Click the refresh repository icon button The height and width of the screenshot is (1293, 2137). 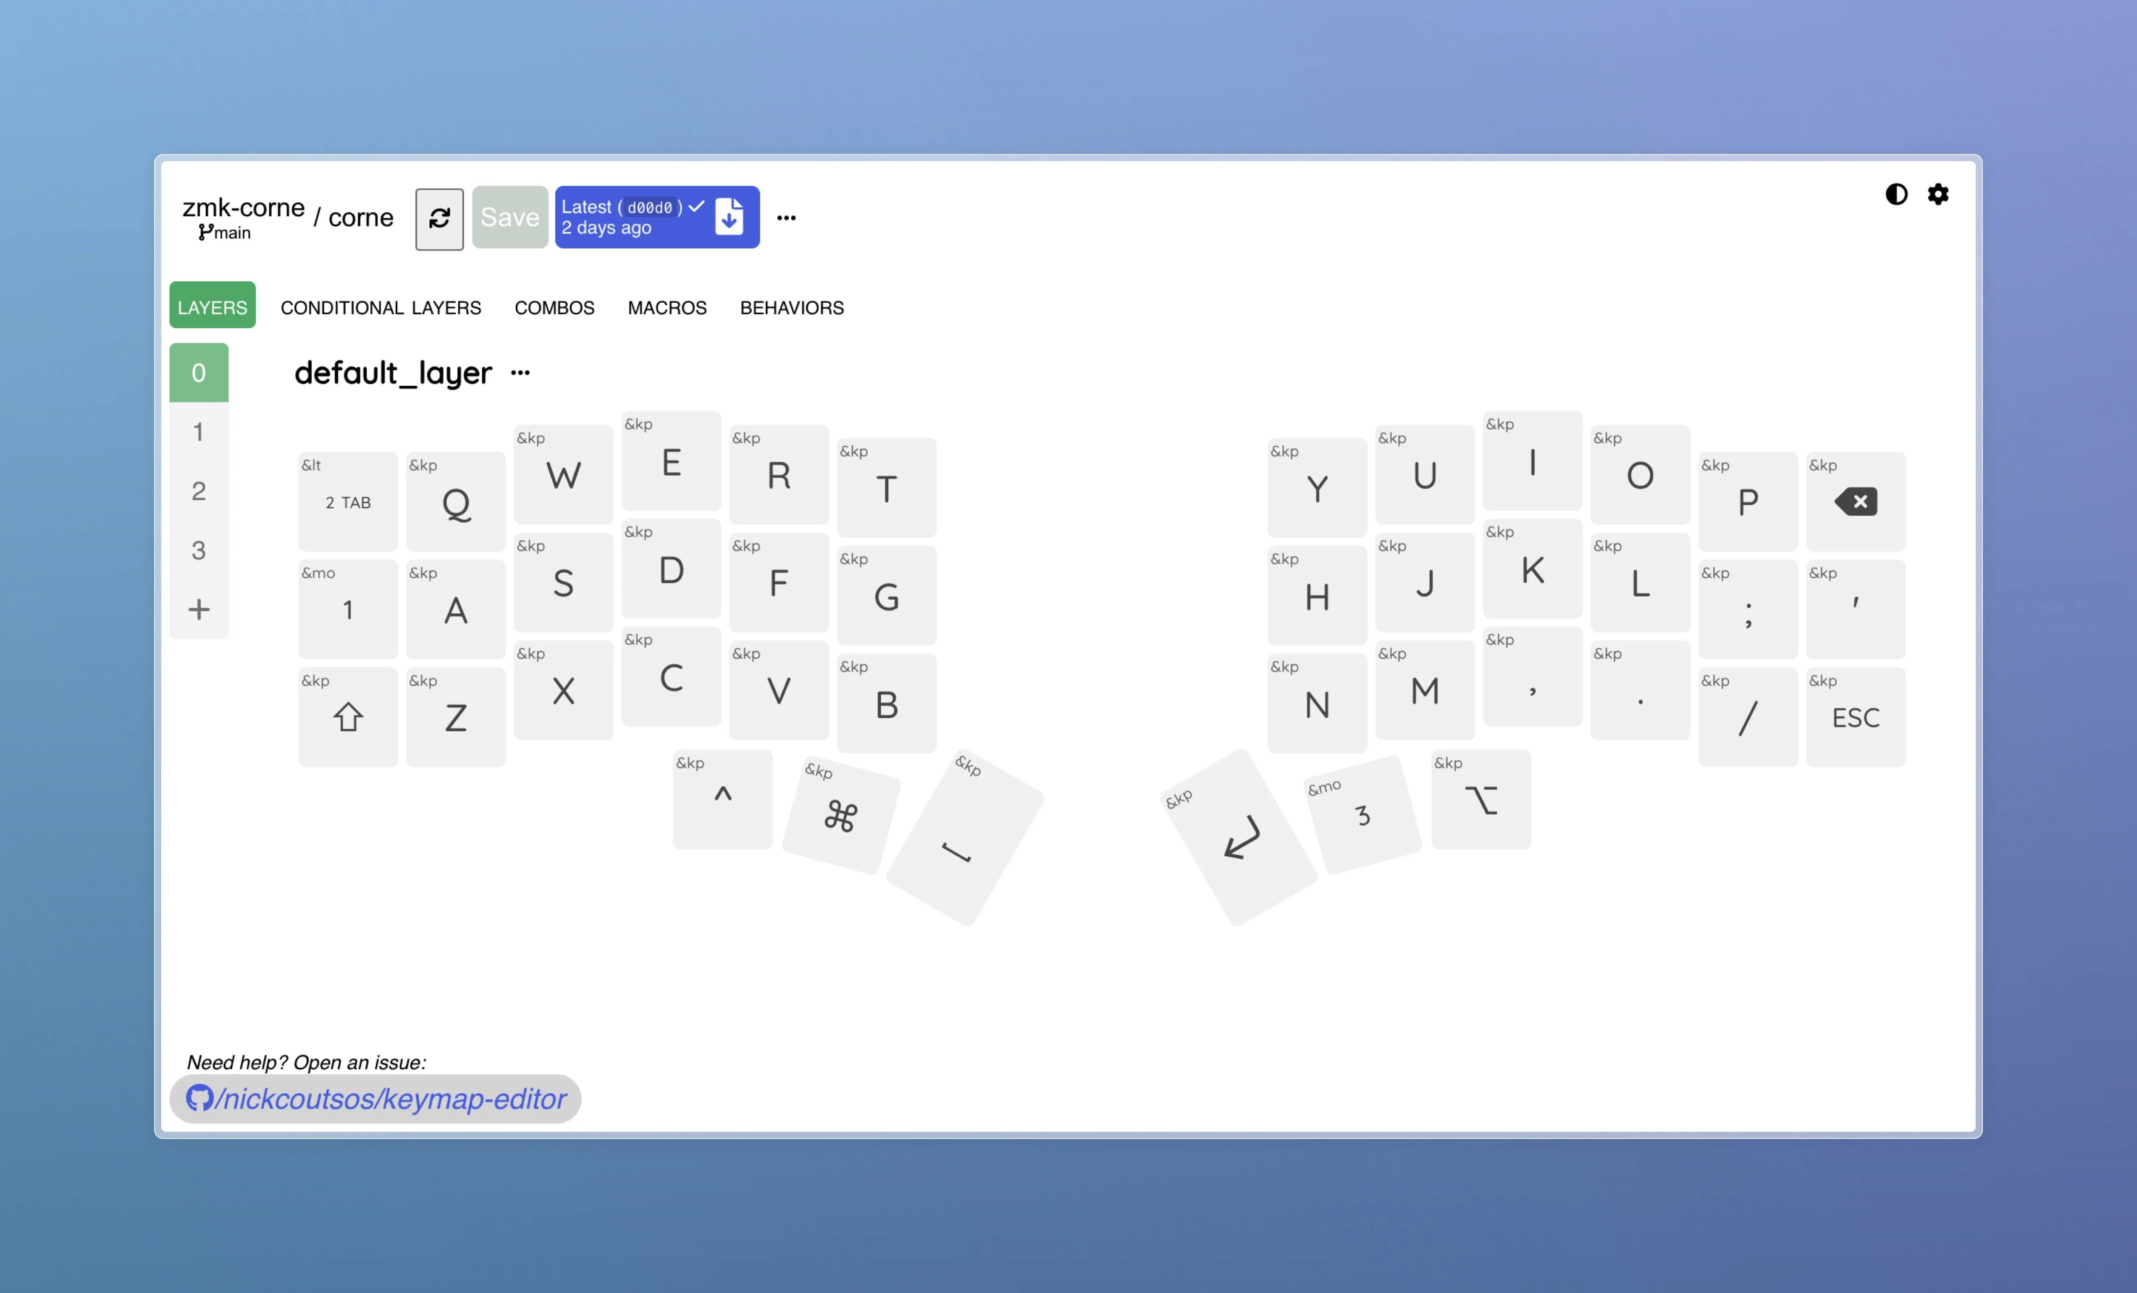click(x=439, y=218)
